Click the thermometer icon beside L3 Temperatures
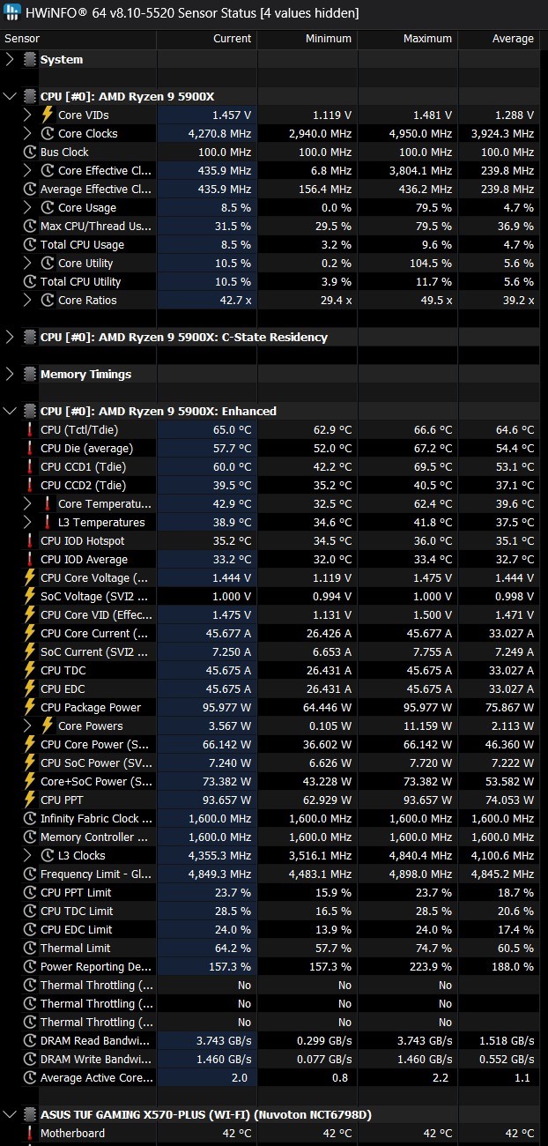Screen dimensions: 548x1146 tap(48, 523)
